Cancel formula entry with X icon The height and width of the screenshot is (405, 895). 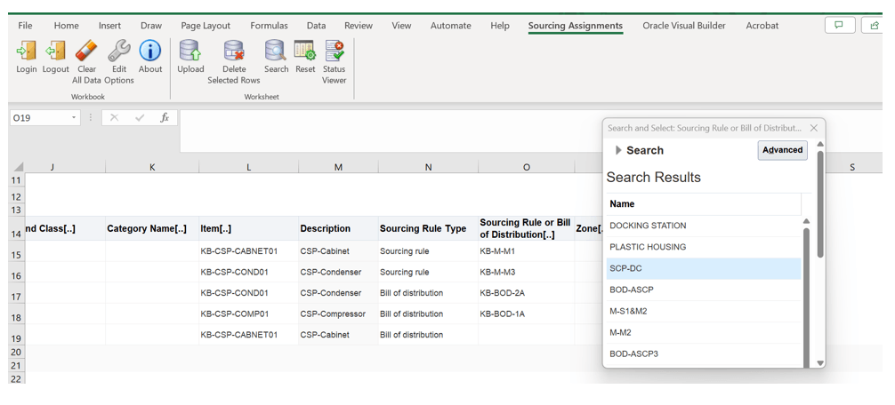coord(114,117)
